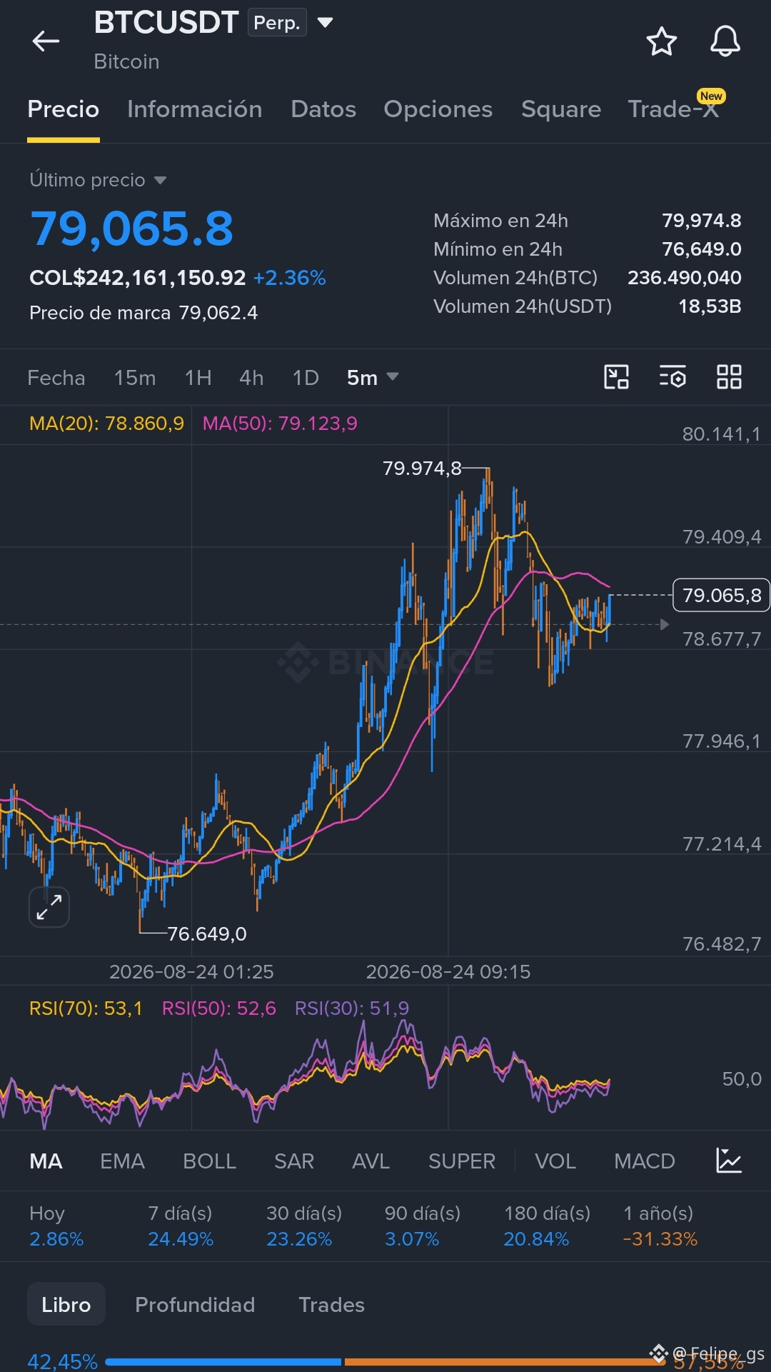The width and height of the screenshot is (771, 1372).
Task: Select the 4h timeframe
Action: (x=251, y=378)
